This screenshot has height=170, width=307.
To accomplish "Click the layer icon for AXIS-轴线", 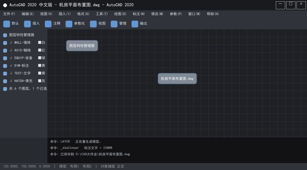I will (x=5, y=51).
